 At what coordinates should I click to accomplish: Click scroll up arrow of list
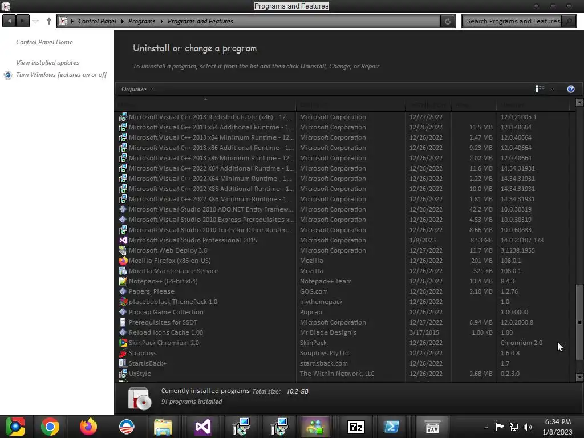(x=579, y=102)
